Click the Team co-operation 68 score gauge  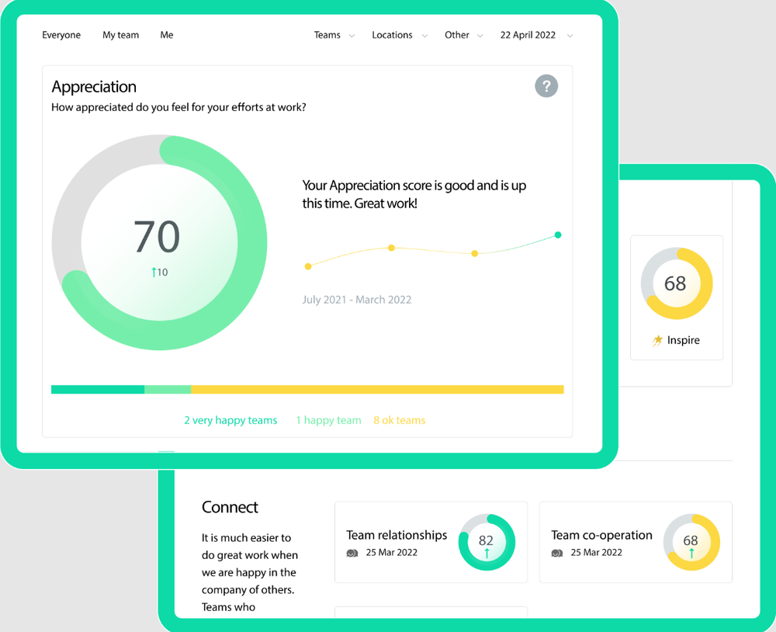(691, 543)
